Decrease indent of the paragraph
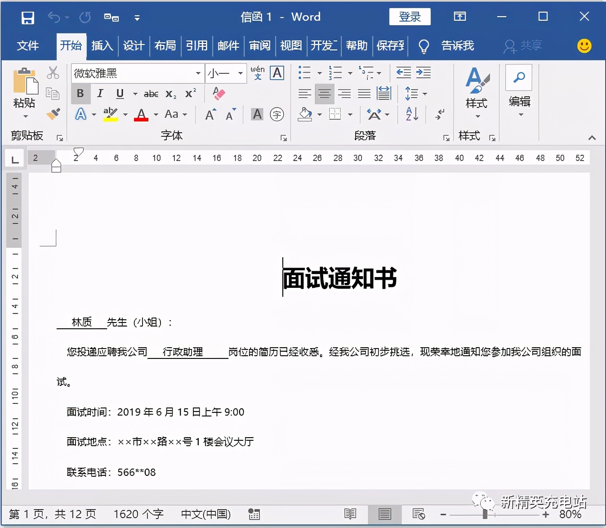606x528 pixels. 403,72
